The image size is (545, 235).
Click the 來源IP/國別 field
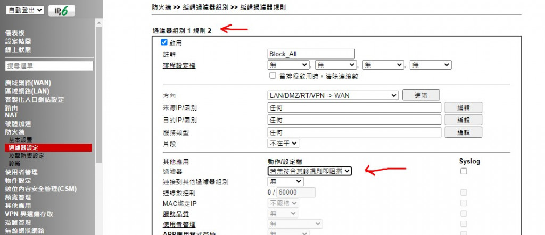click(354, 107)
